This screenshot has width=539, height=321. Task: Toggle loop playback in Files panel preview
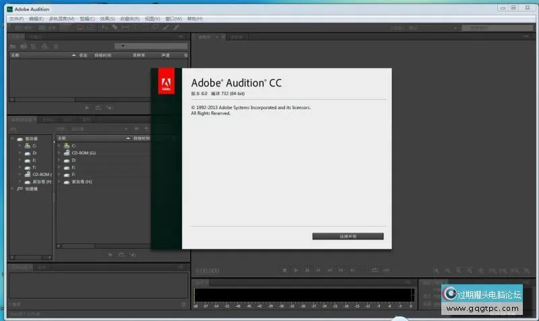(x=98, y=107)
